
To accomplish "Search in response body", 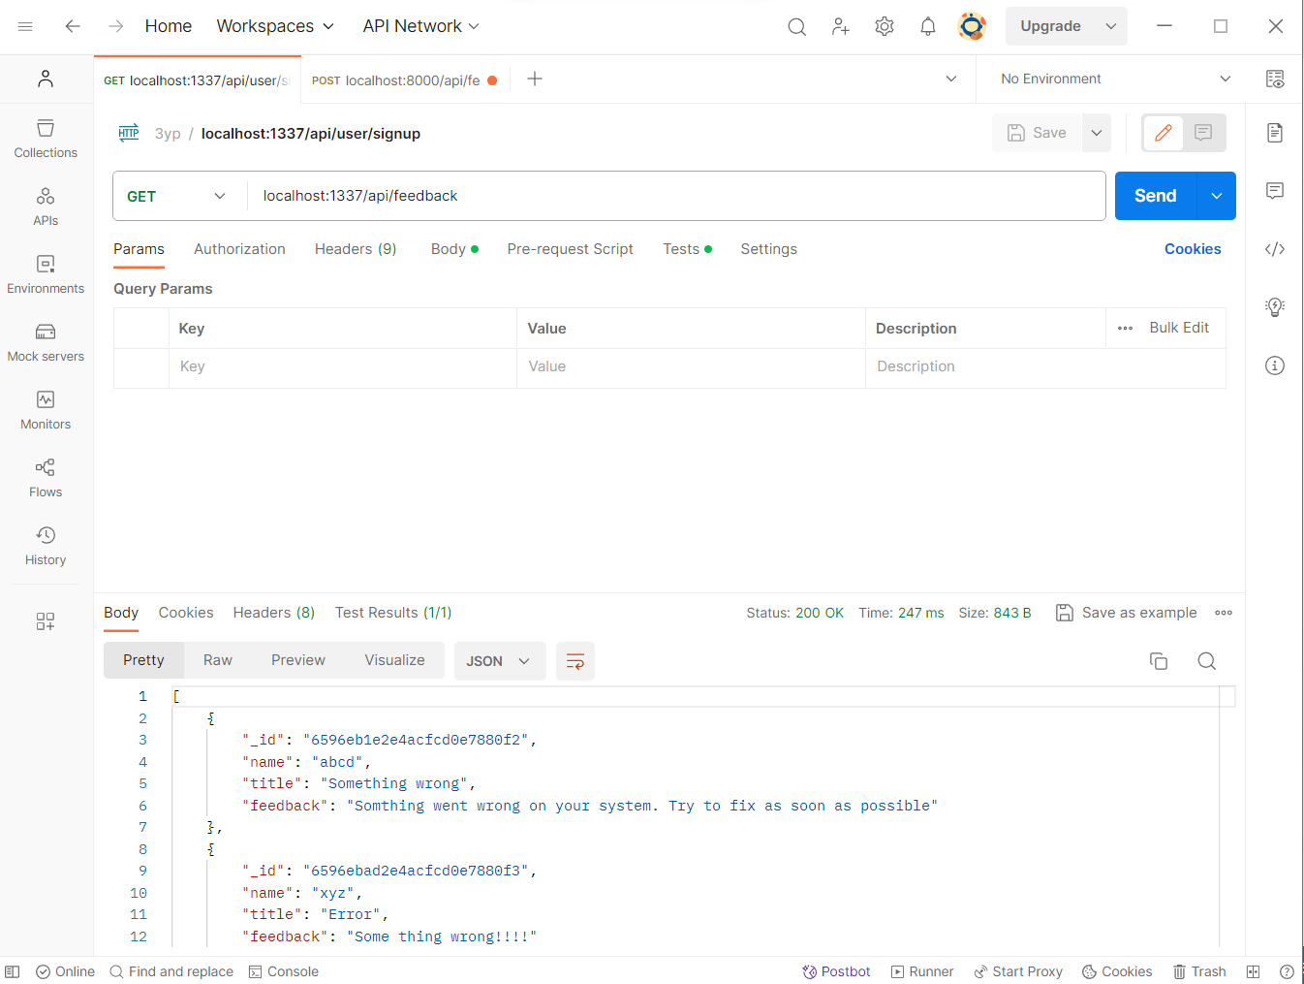I will click(1206, 661).
